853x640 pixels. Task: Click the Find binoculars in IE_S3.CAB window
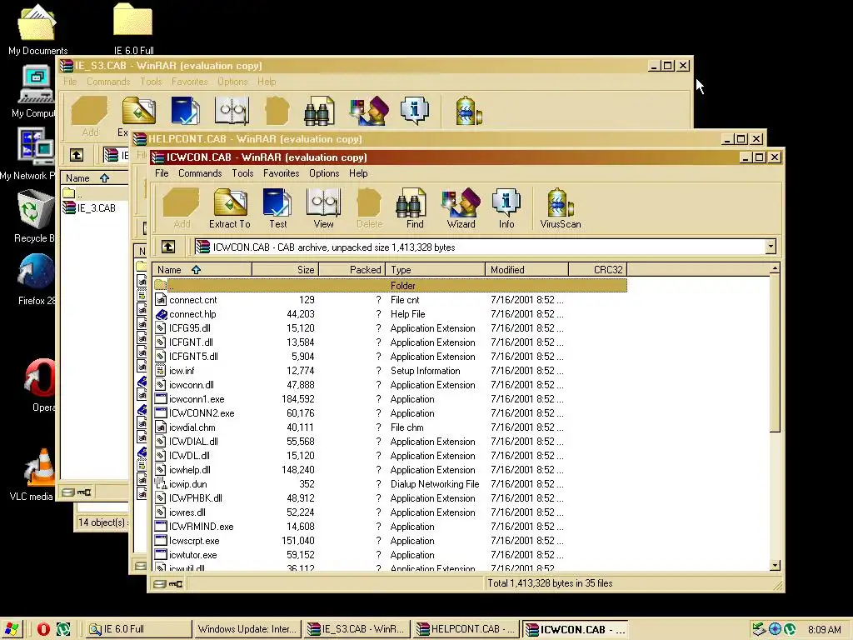[319, 111]
